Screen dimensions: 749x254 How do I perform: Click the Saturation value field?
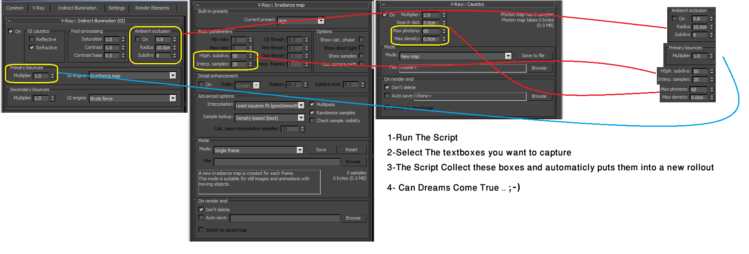click(x=112, y=39)
